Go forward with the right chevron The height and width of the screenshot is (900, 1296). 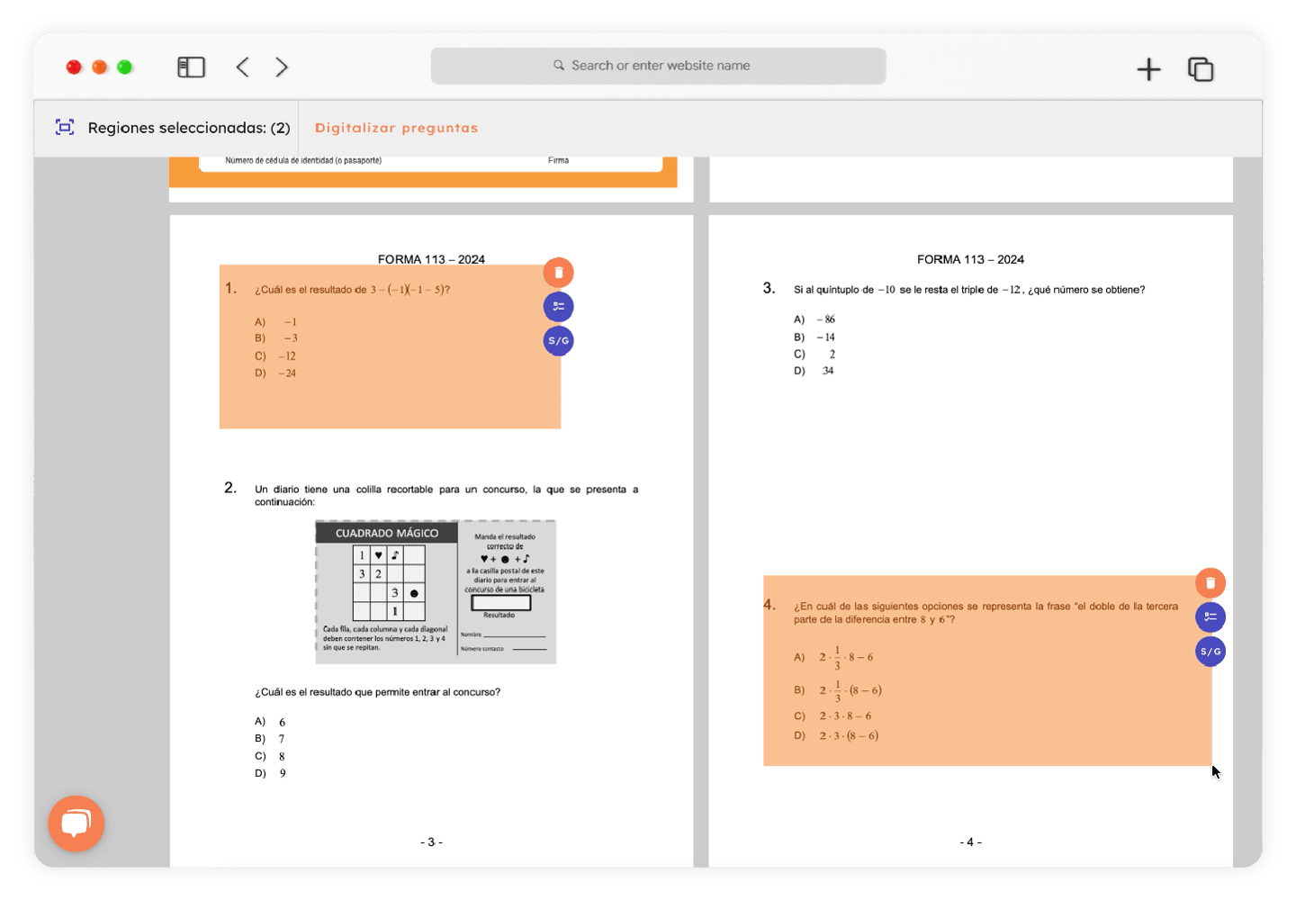click(282, 67)
